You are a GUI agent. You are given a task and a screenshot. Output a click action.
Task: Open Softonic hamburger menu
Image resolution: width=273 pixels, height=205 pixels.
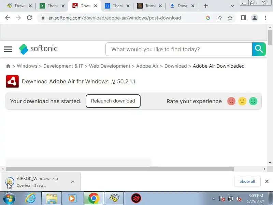point(8,49)
